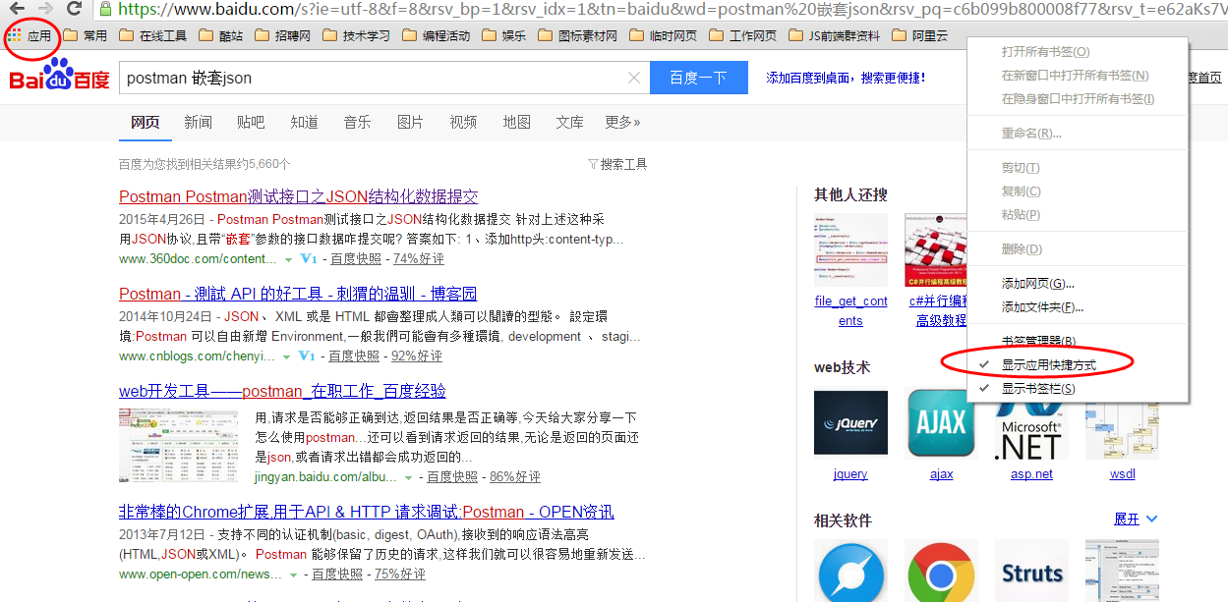Clear the search box with the X icon

pos(633,78)
